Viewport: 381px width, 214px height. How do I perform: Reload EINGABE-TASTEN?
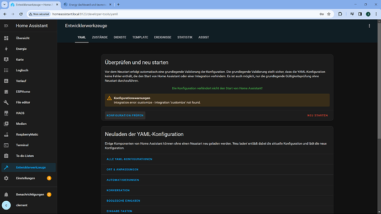(x=119, y=211)
